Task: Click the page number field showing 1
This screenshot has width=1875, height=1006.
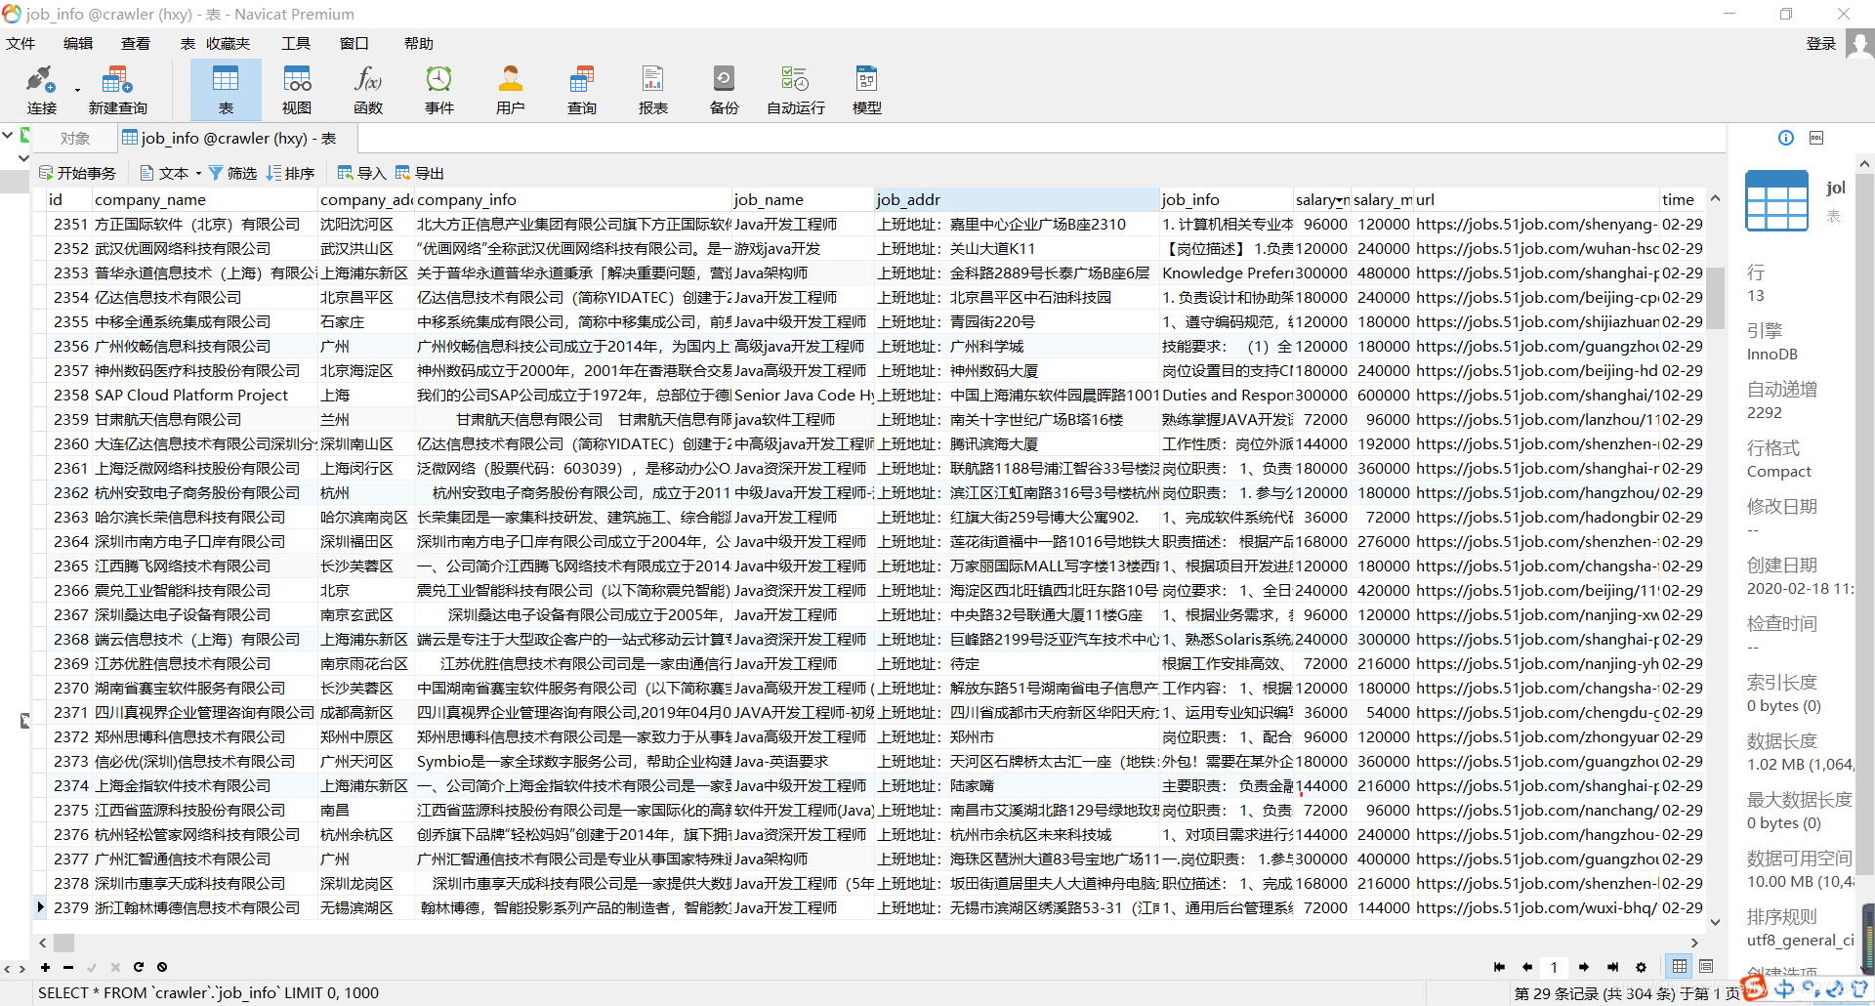Action: 1555,967
